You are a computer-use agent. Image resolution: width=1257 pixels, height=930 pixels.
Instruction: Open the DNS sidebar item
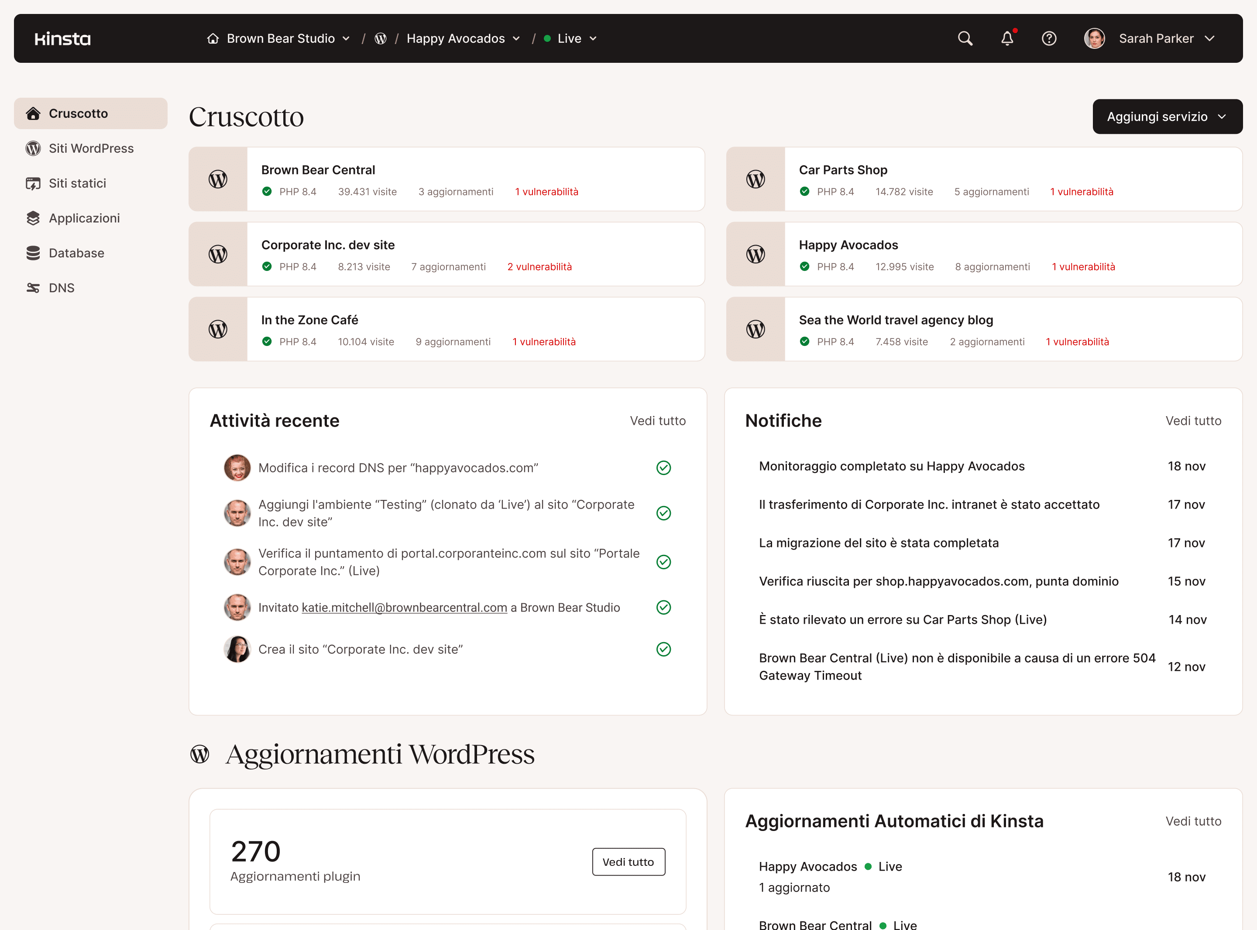pyautogui.click(x=62, y=287)
